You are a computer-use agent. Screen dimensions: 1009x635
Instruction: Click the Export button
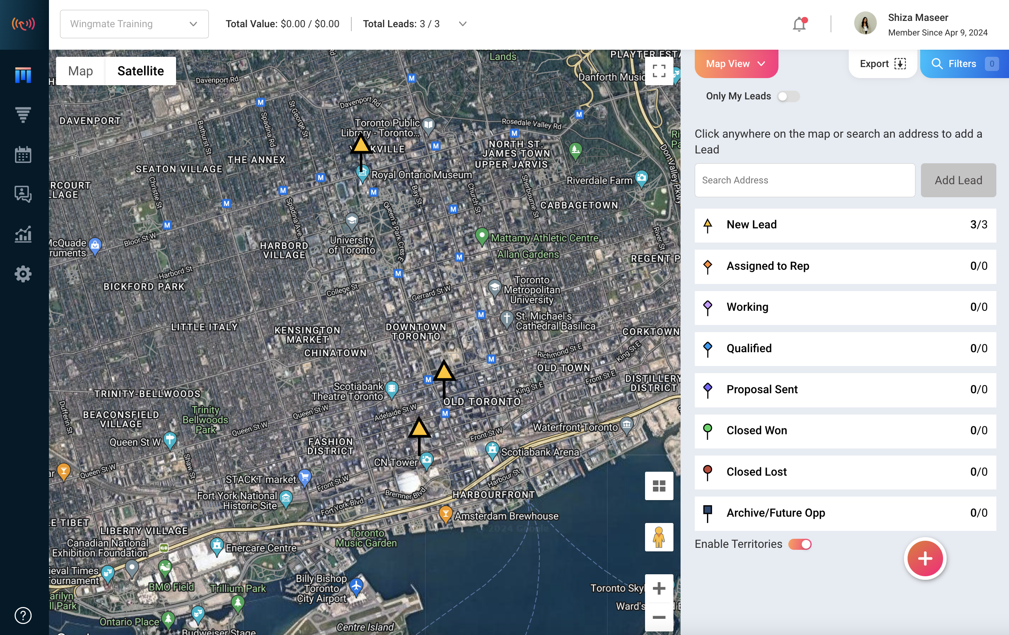[883, 64]
